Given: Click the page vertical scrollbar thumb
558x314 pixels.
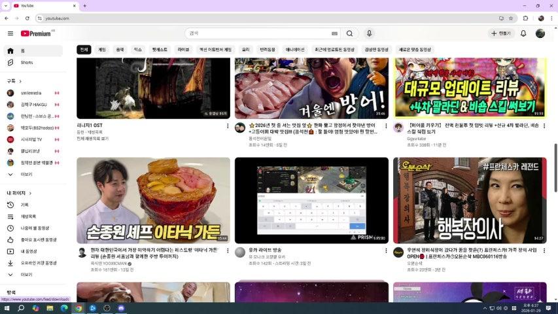Looking at the screenshot, I should coord(555,168).
